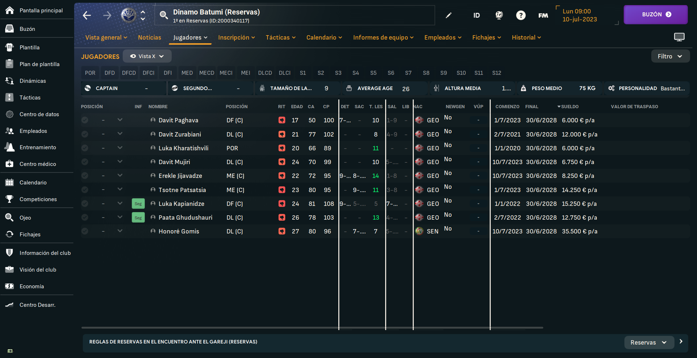Viewport: 697px width, 358px height.
Task: Click the search magnifier in the title bar
Action: [164, 15]
